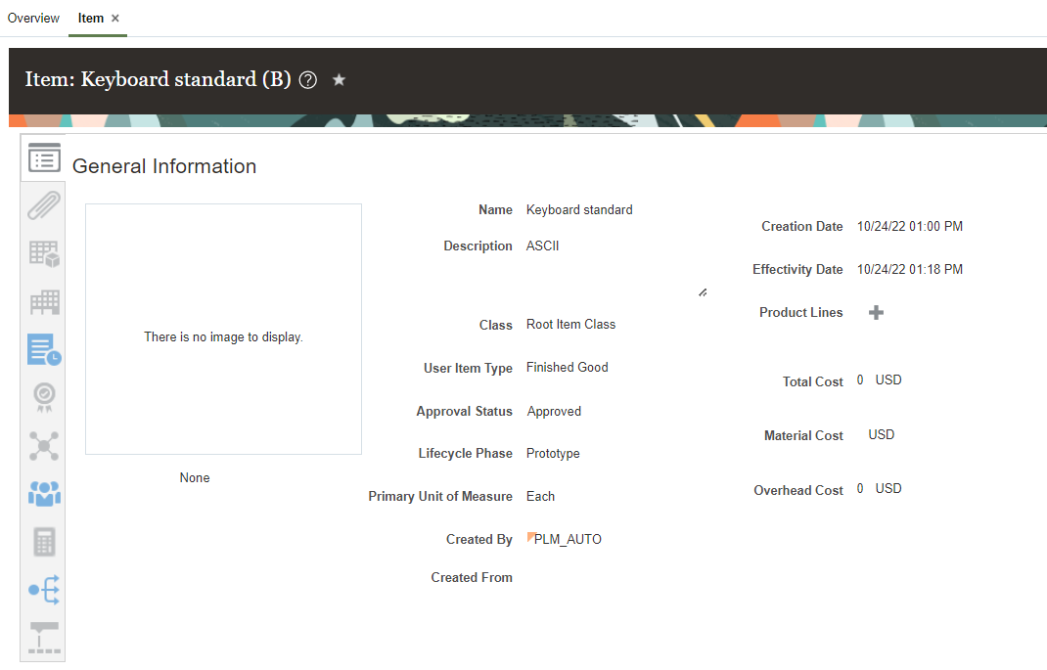Open the Structure grid-with-cube side tab
Screen dimensions: 1047x670
pos(44,253)
